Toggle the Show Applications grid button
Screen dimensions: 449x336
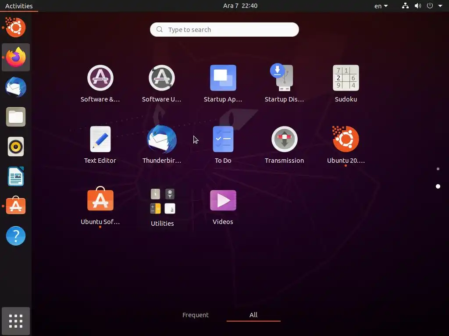click(x=16, y=321)
